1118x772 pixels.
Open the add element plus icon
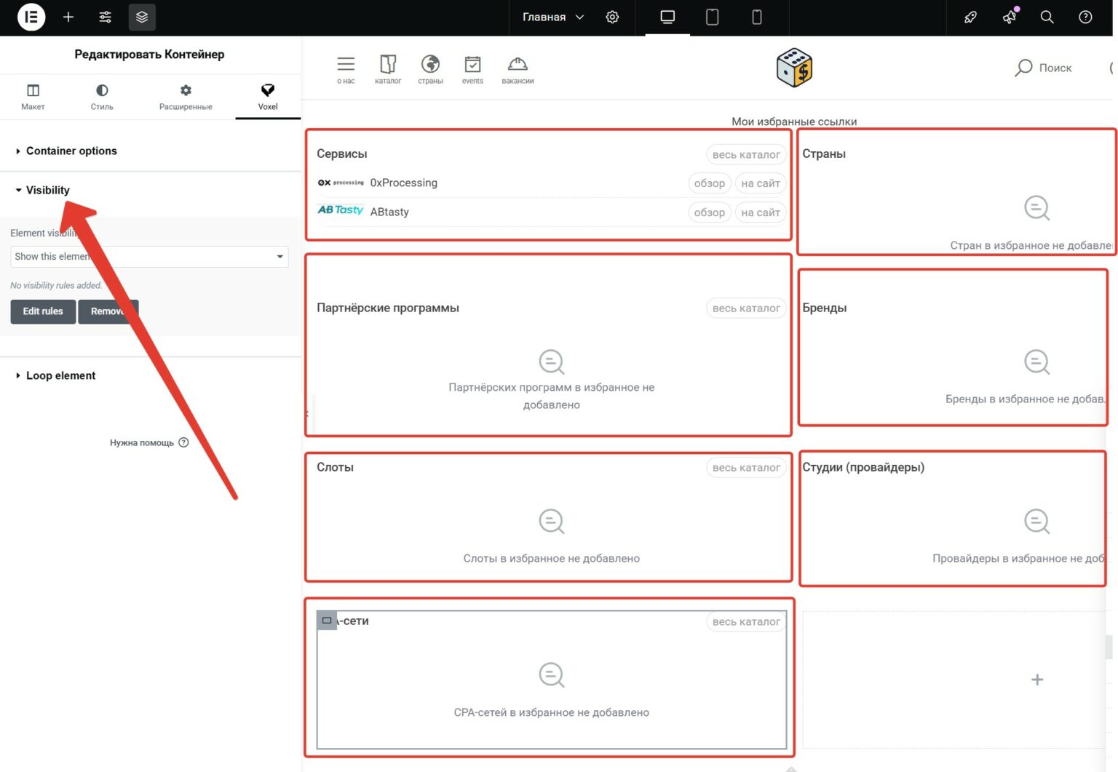pyautogui.click(x=68, y=17)
